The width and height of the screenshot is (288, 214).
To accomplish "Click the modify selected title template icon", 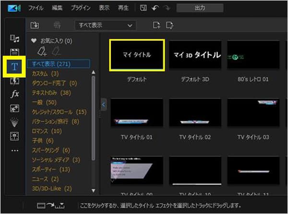I will [x=169, y=25].
